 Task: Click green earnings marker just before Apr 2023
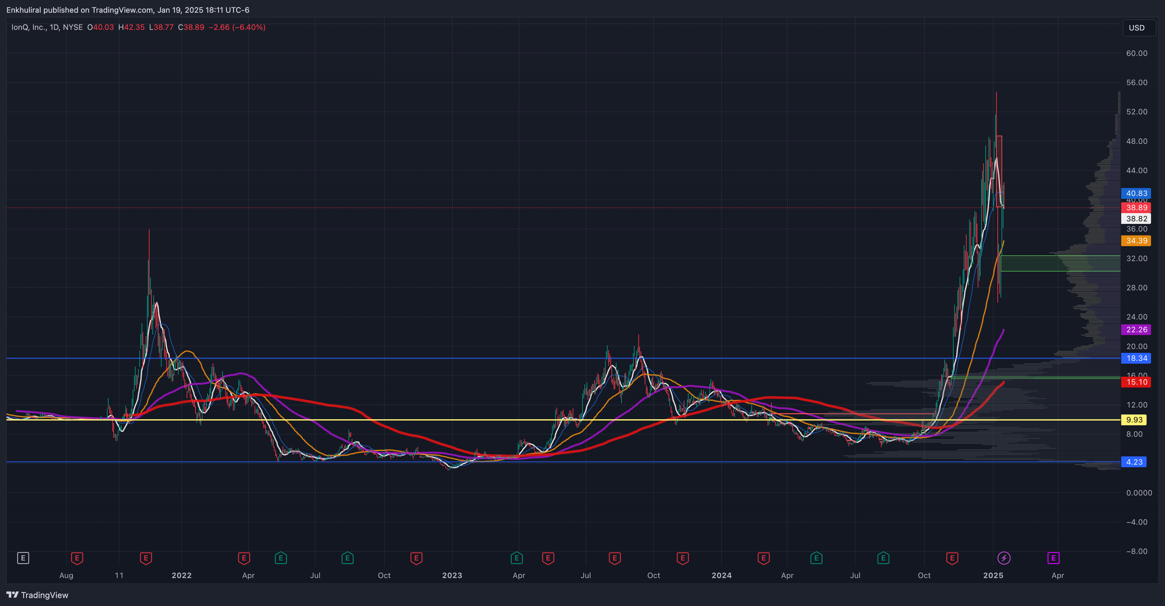coord(516,558)
